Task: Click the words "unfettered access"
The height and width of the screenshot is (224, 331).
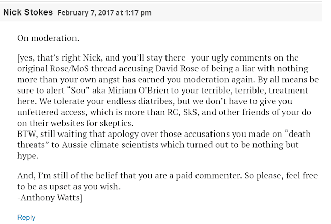Action: click(x=52, y=112)
